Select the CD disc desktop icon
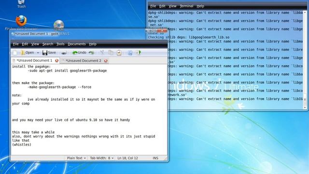The width and height of the screenshot is (309, 174). (x=59, y=25)
